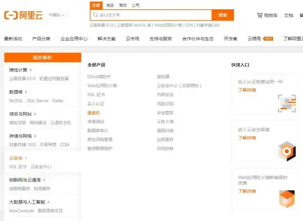
Task: Click 了解详情 under 实人认证免费试用一年
Action: click(x=247, y=90)
